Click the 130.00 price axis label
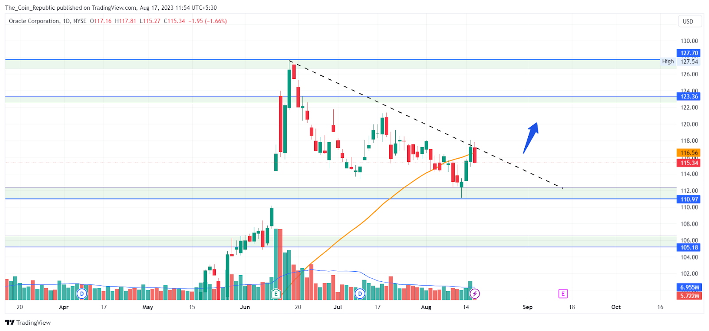Screen dimensions: 709x331 pyautogui.click(x=689, y=41)
